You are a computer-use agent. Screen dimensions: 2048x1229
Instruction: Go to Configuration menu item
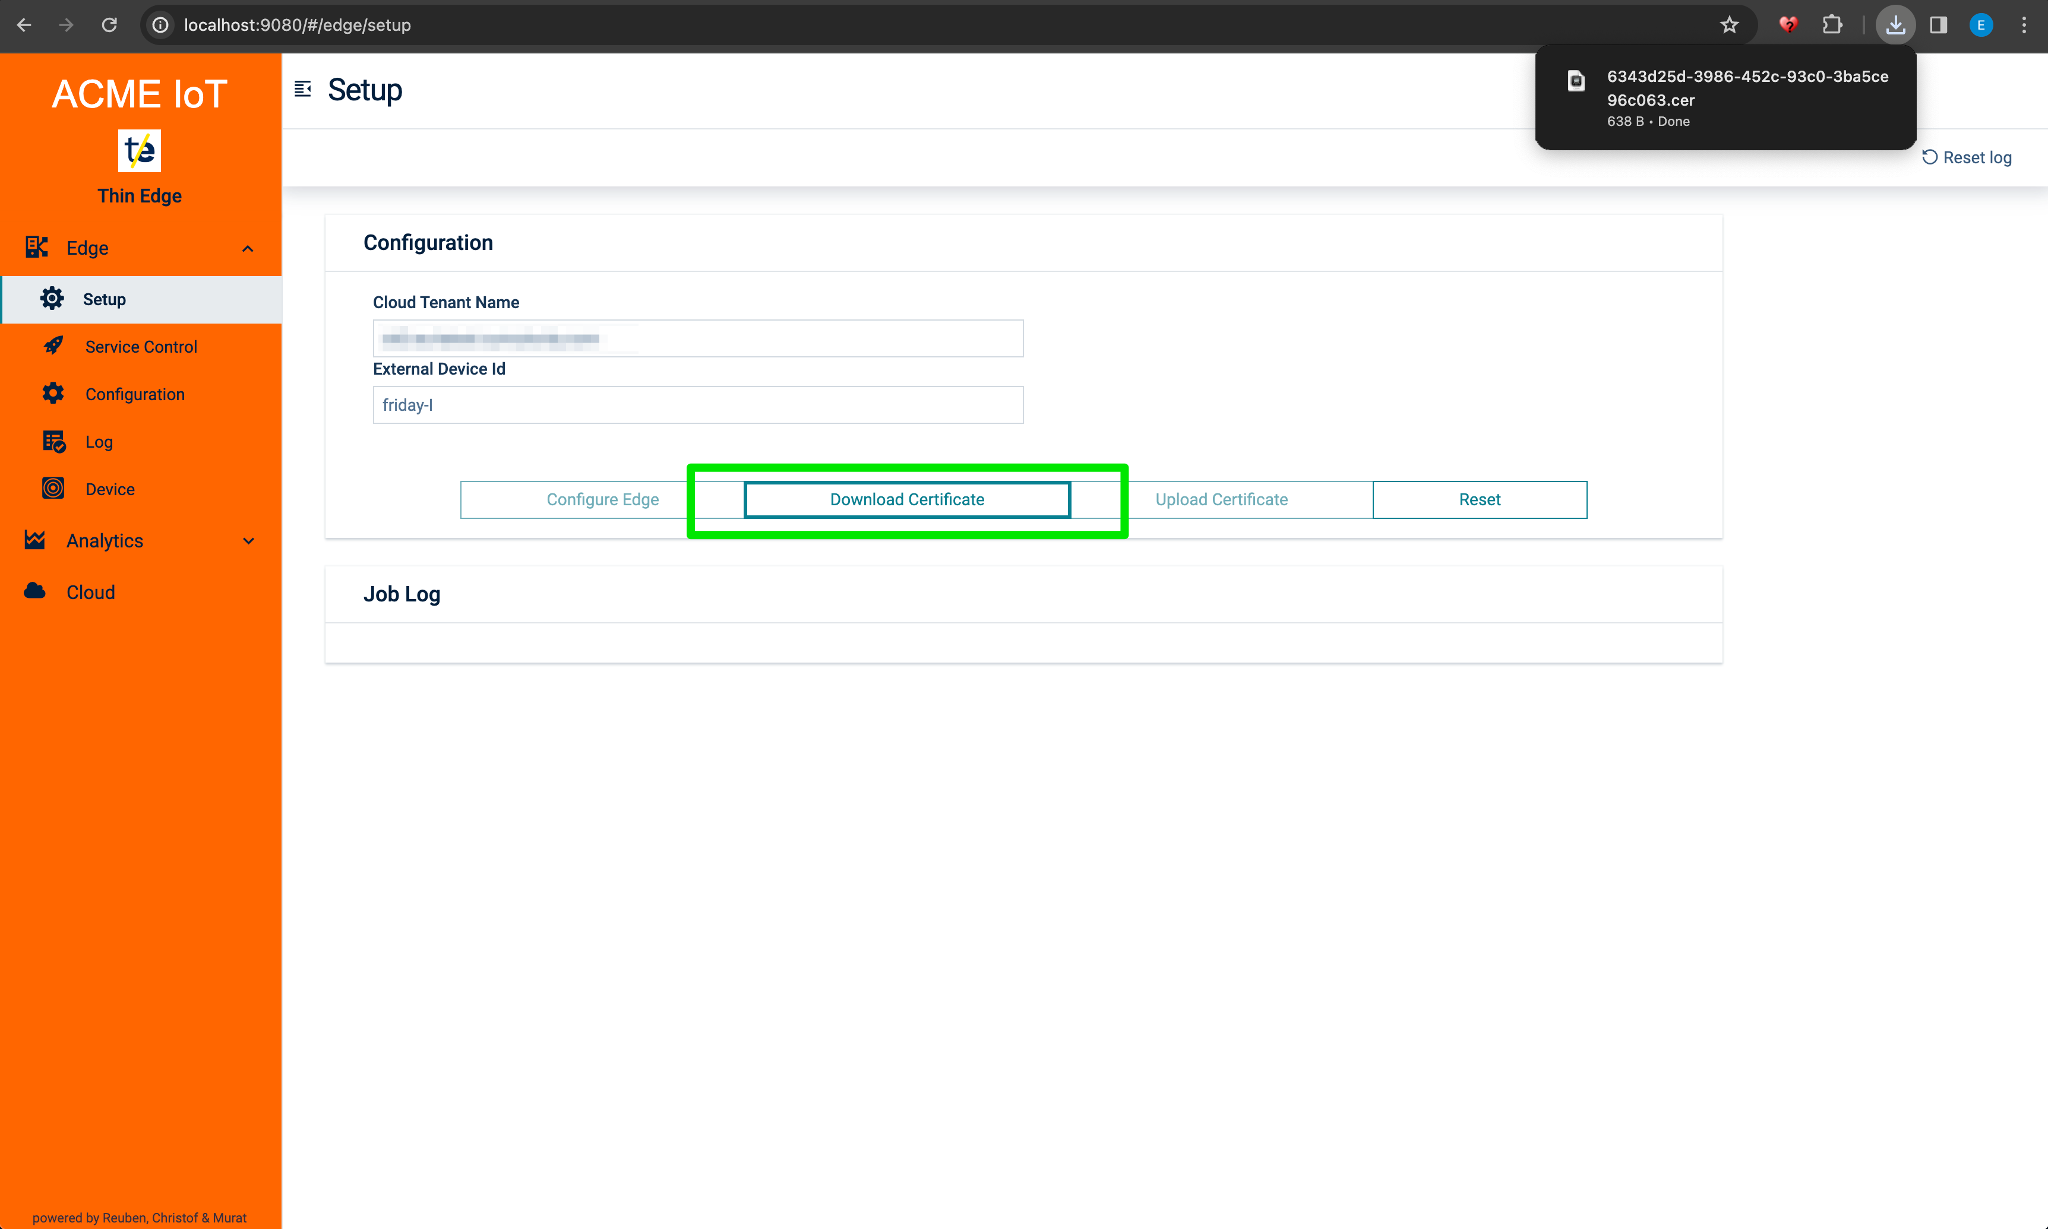tap(135, 394)
